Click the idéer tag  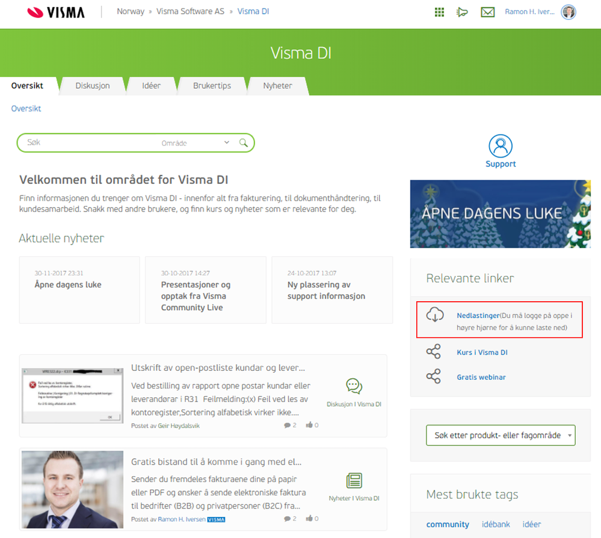click(x=532, y=524)
